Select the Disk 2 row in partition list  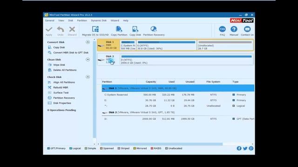(x=178, y=112)
